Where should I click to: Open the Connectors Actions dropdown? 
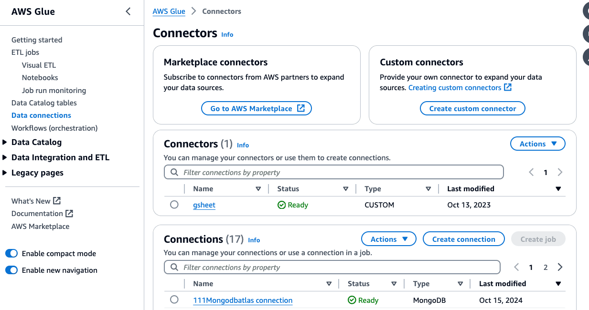coord(538,144)
